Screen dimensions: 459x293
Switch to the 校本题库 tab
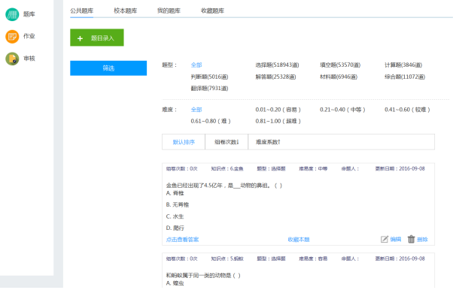pyautogui.click(x=126, y=11)
